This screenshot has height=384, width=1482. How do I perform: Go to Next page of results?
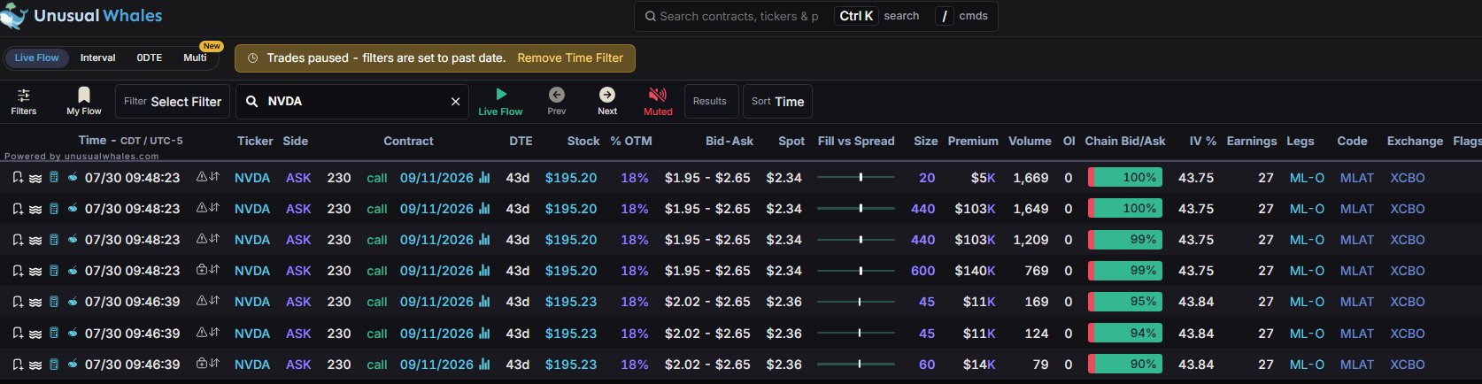[607, 101]
